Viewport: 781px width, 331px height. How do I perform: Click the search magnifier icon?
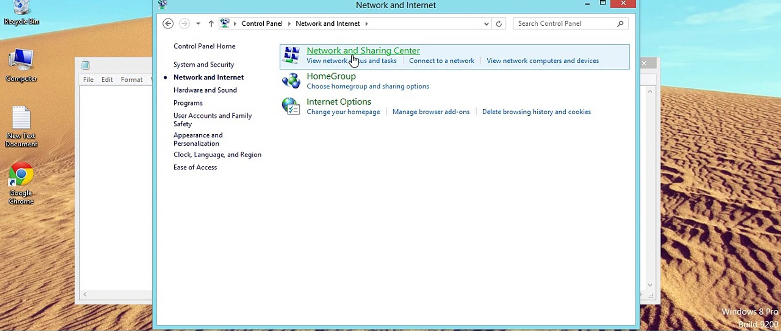[621, 23]
